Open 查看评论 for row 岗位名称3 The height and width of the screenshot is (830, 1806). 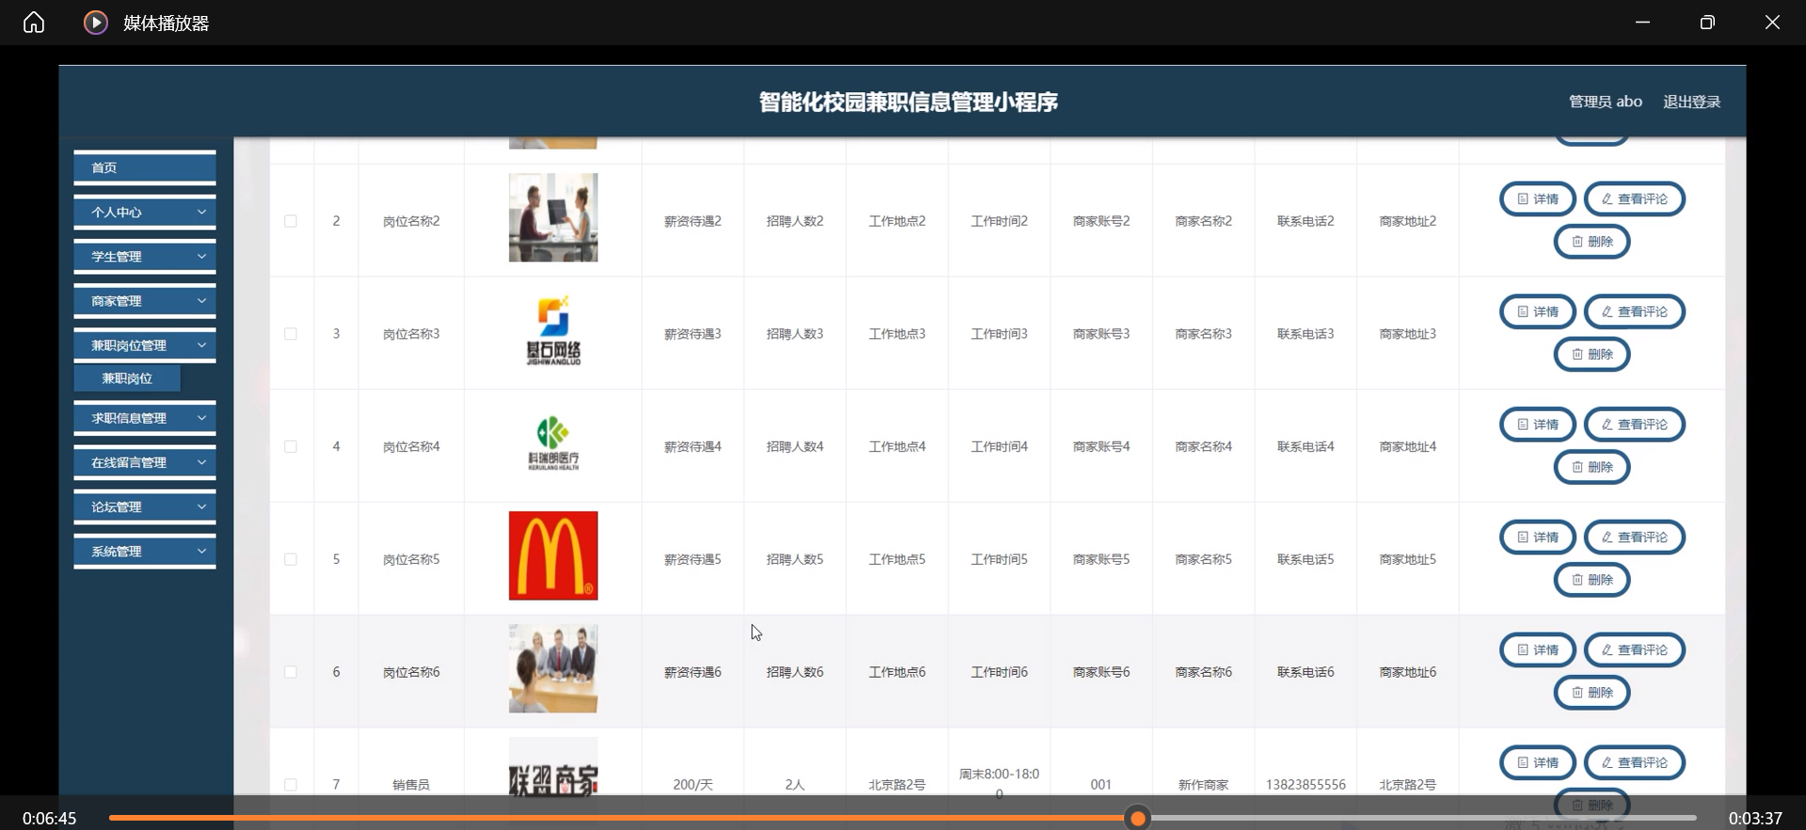tap(1634, 312)
